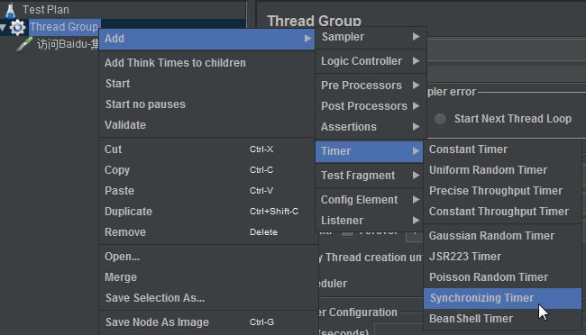Open the Assertions submenu
The image size is (586, 335).
[x=371, y=127]
